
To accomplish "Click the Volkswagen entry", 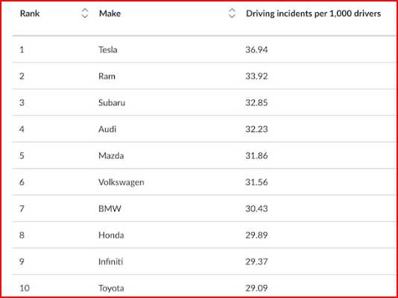I will [121, 182].
